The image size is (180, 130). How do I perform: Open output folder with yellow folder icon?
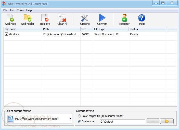pyautogui.click(x=167, y=121)
